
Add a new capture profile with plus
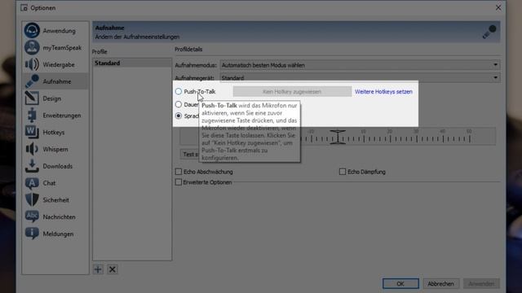[x=98, y=269]
